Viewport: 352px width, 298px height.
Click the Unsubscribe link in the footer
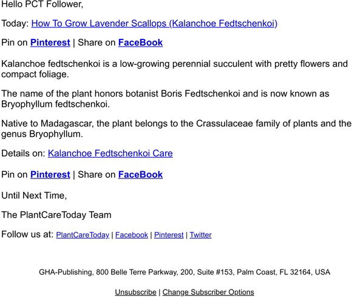[x=135, y=292]
